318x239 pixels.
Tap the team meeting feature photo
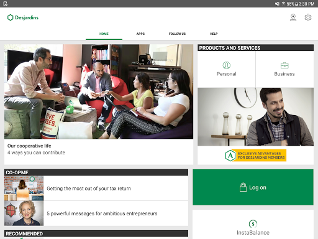[99, 91]
